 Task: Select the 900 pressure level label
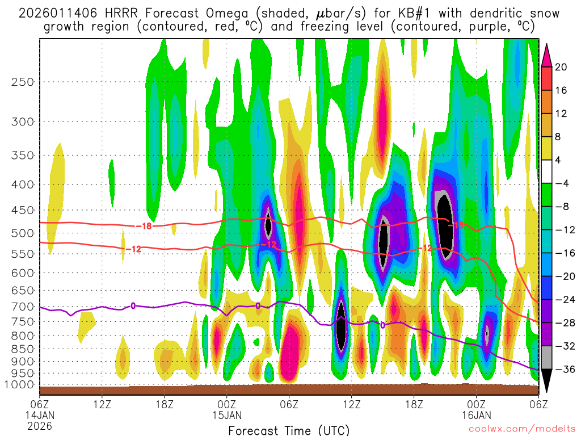(23, 361)
